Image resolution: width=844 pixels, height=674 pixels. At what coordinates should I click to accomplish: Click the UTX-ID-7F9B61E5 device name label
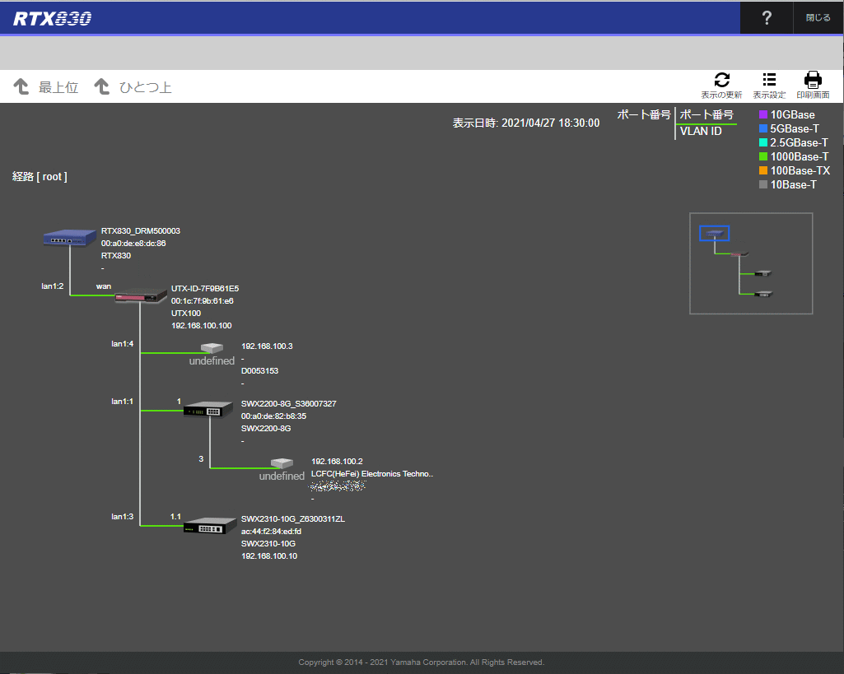coord(205,289)
